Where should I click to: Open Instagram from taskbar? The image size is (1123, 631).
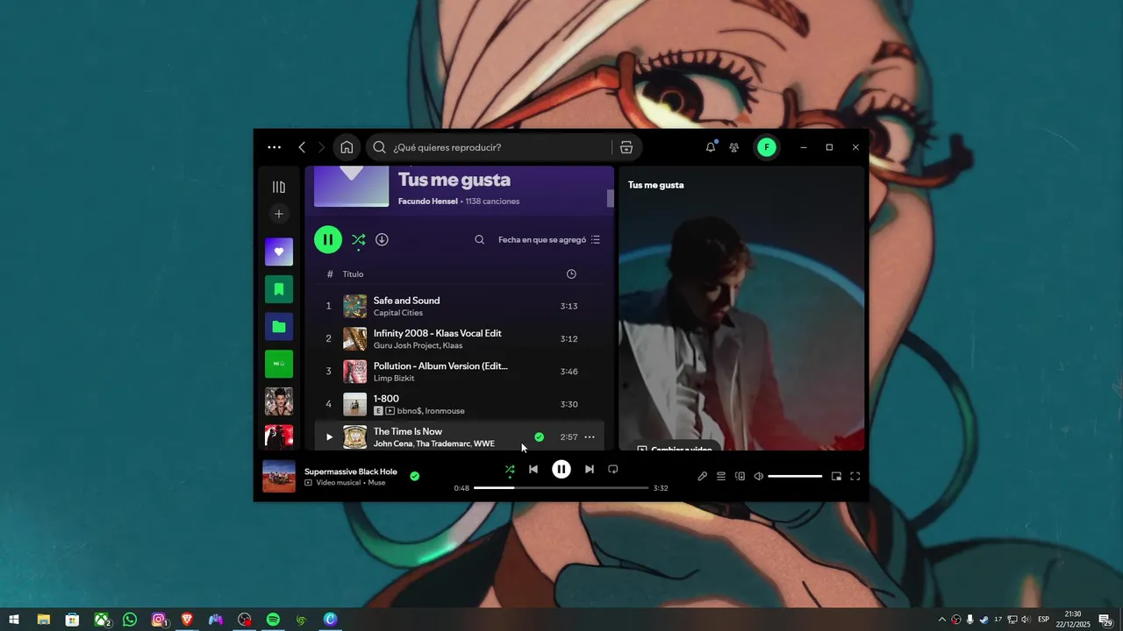click(159, 620)
